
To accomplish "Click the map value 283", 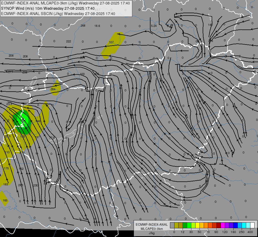I will (x=21, y=185).
